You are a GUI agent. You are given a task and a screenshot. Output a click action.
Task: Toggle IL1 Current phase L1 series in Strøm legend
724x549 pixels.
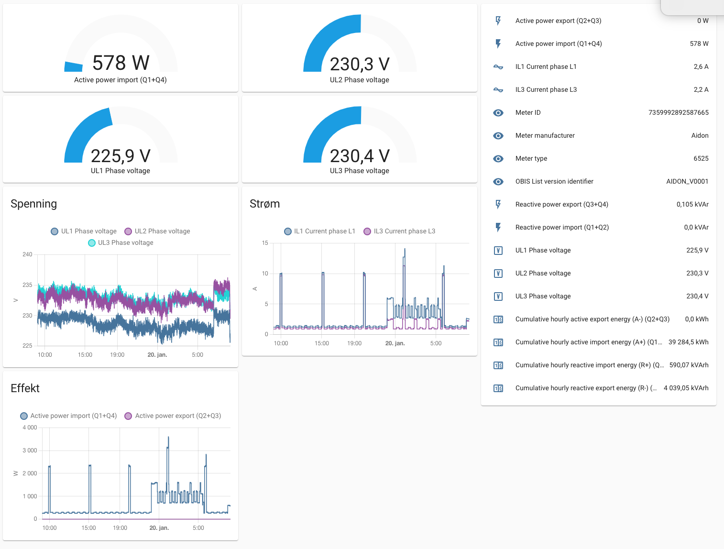(x=319, y=231)
